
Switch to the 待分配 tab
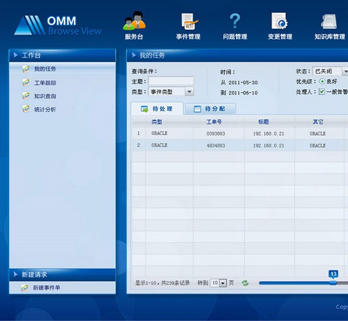(210, 109)
